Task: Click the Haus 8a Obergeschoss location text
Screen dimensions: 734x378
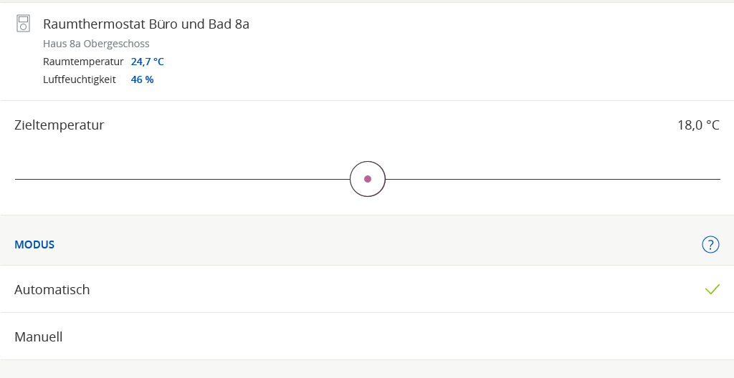Action: click(x=96, y=44)
